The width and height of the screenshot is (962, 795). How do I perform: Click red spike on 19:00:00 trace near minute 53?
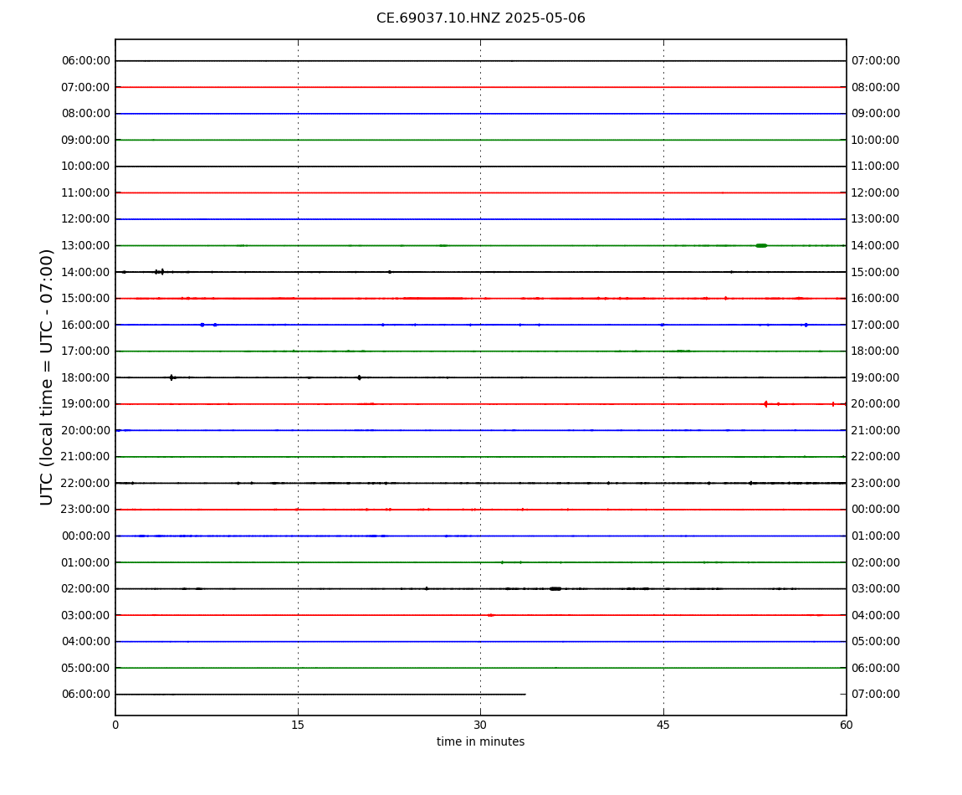[x=765, y=404]
